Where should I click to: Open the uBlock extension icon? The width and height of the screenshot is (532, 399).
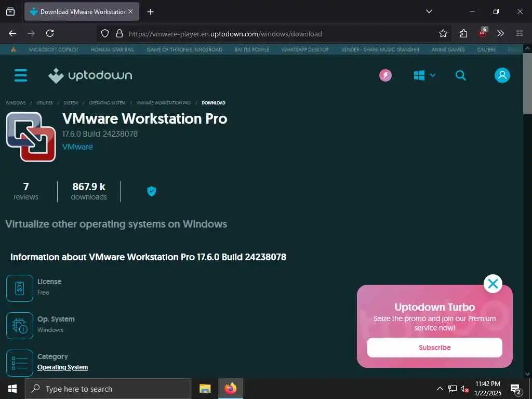coord(483,33)
